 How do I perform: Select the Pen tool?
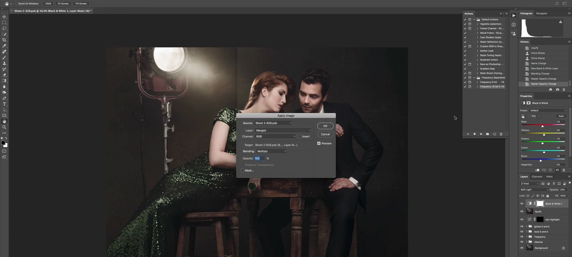(x=4, y=98)
